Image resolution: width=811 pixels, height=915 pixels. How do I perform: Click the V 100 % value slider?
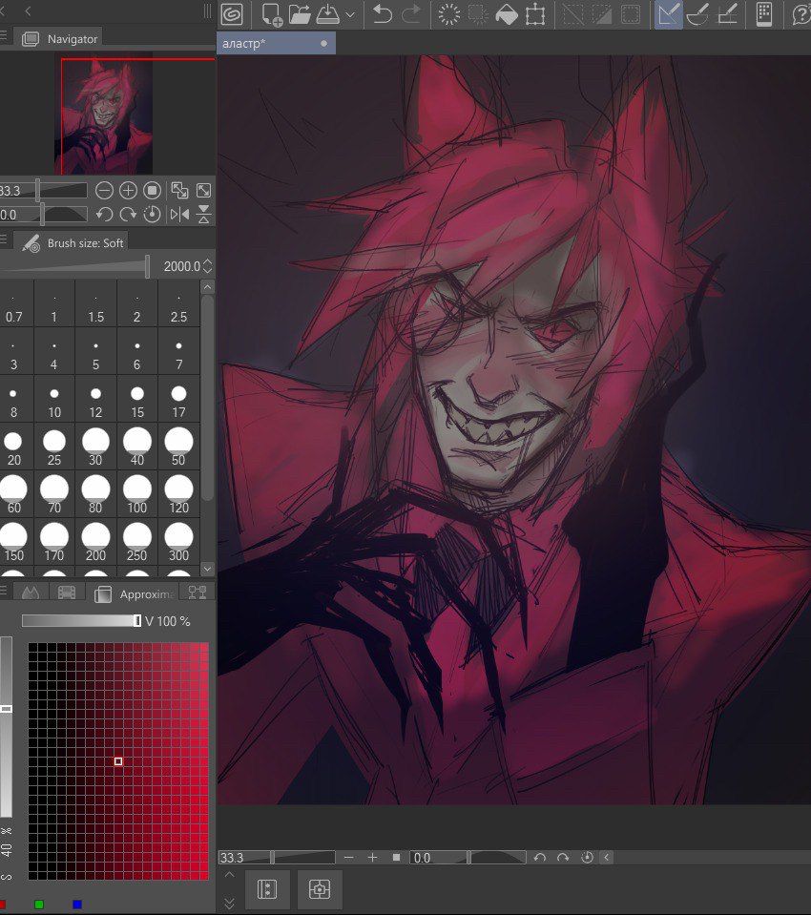pos(82,621)
